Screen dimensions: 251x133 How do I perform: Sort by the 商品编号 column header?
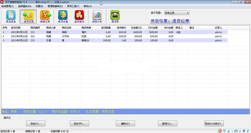point(37,28)
